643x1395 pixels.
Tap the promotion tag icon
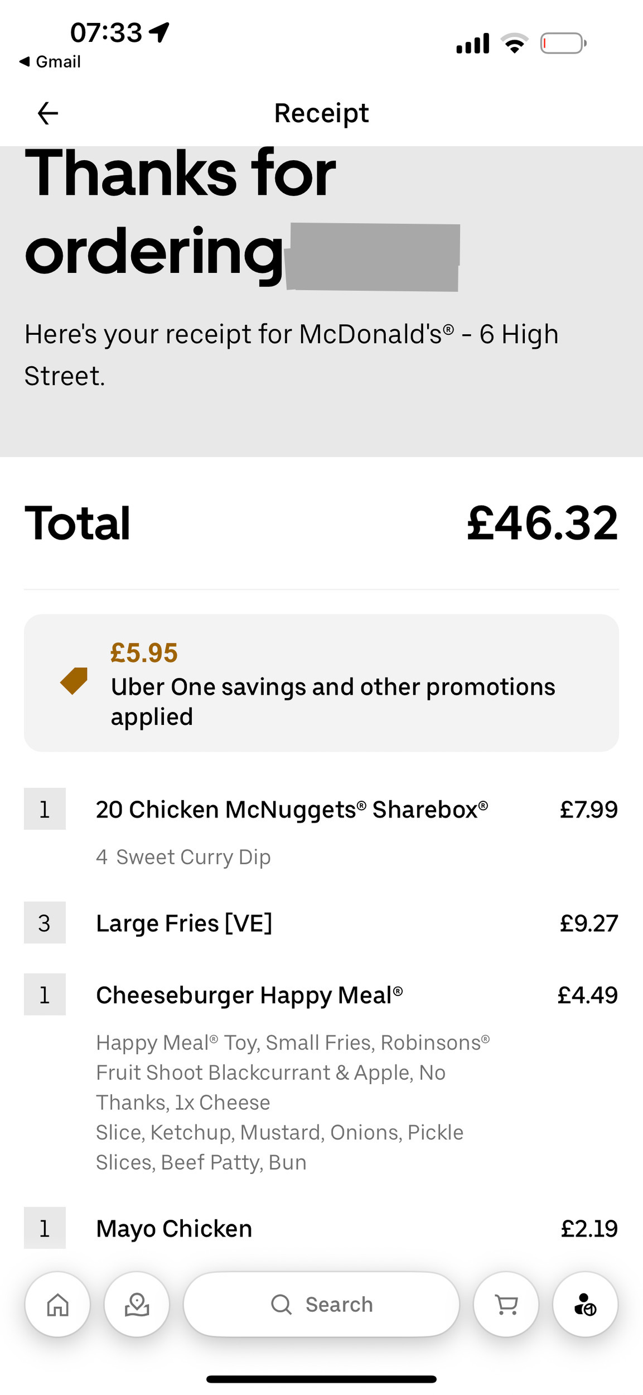coord(74,681)
